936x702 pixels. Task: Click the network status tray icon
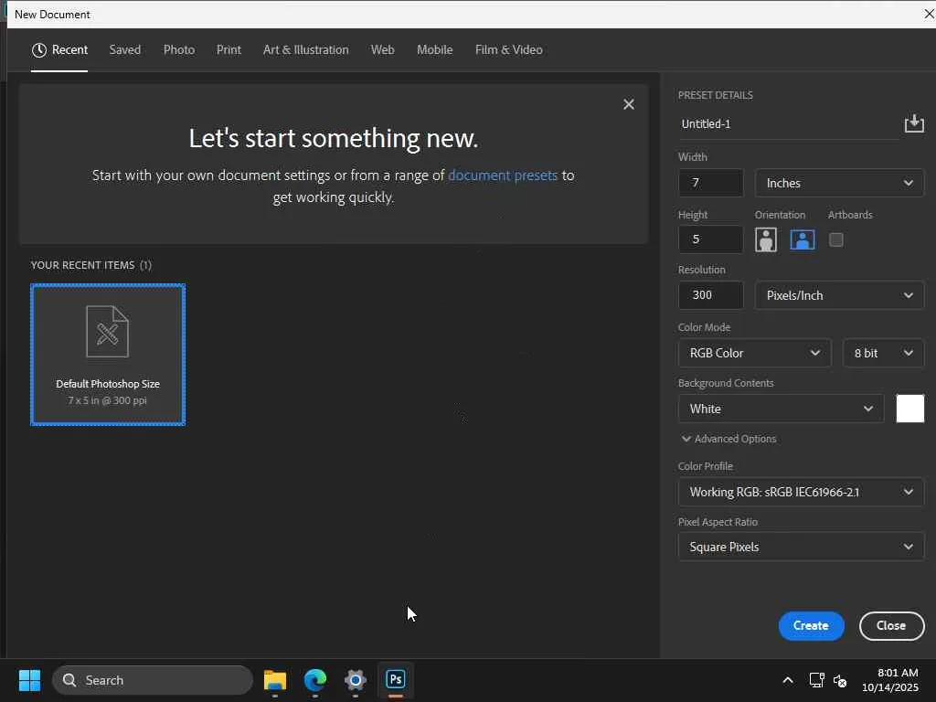tap(816, 680)
